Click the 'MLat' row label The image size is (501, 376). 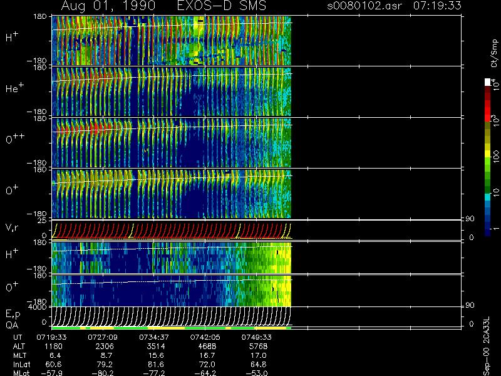point(21,373)
